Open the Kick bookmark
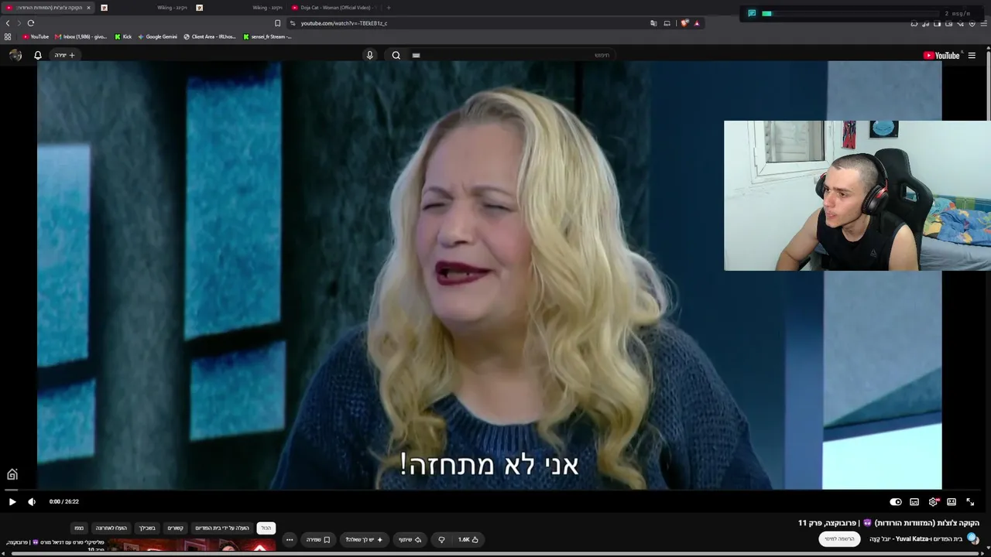 124,36
